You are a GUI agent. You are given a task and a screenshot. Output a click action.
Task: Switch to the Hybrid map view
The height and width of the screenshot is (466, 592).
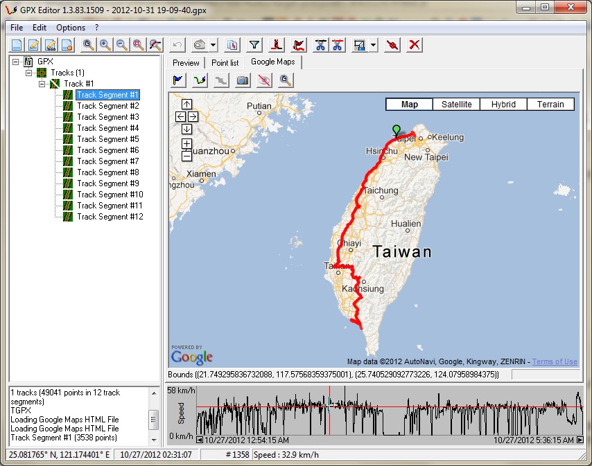coord(503,104)
